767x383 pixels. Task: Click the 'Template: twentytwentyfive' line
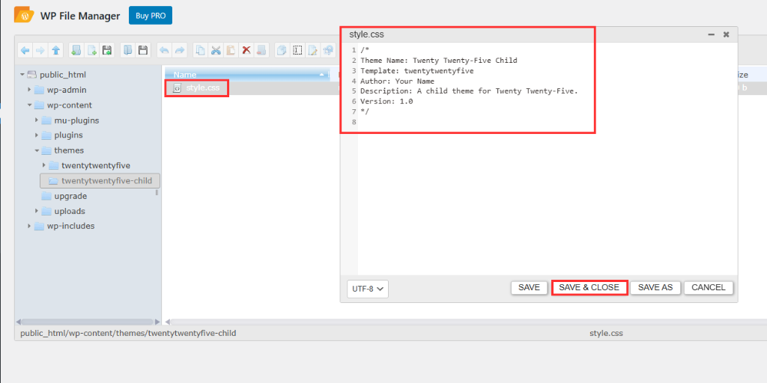(416, 71)
